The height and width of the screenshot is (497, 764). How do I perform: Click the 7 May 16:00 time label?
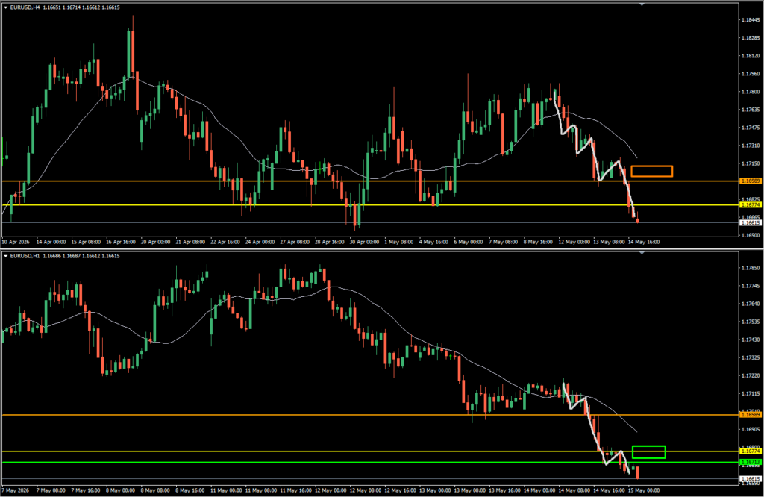[86, 490]
